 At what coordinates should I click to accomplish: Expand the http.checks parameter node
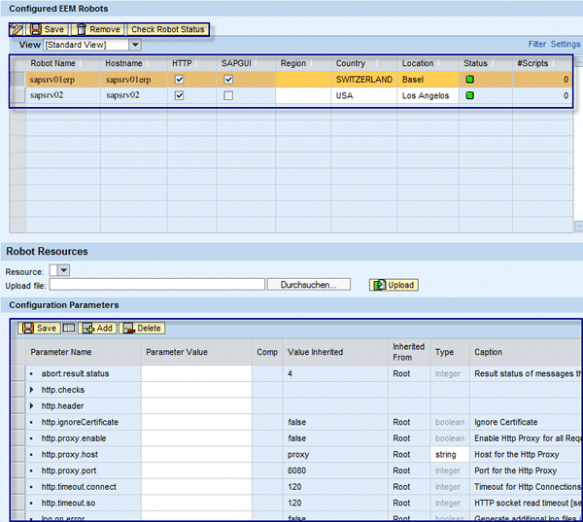[x=32, y=390]
